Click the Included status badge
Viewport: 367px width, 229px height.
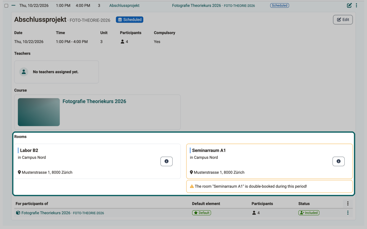(x=309, y=213)
